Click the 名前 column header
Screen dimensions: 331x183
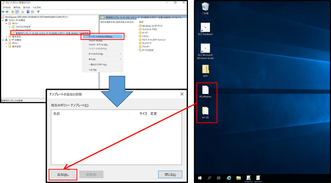pos(90,114)
